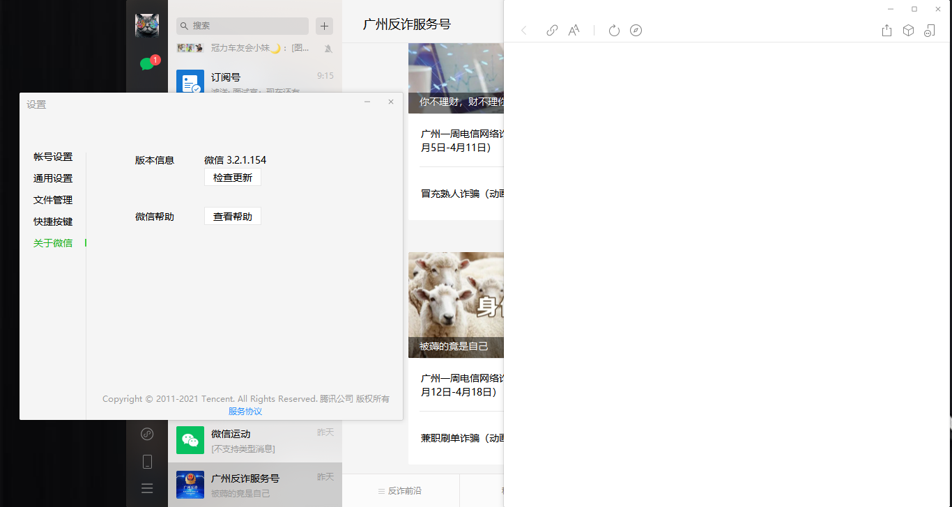Click the cube icon in browser toolbar
This screenshot has width=952, height=507.
908,31
